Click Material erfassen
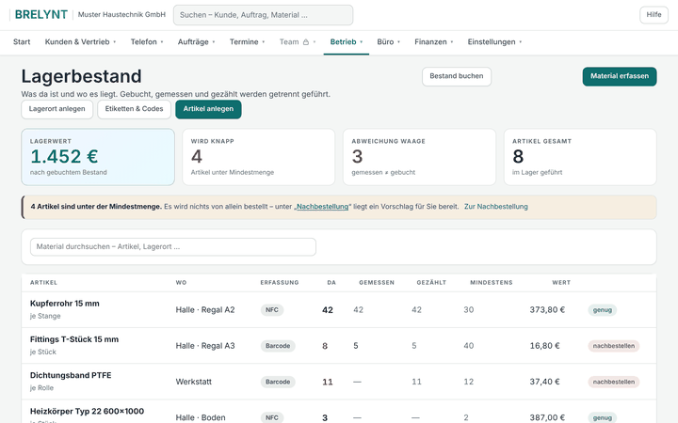Image resolution: width=678 pixels, height=423 pixels. point(620,76)
